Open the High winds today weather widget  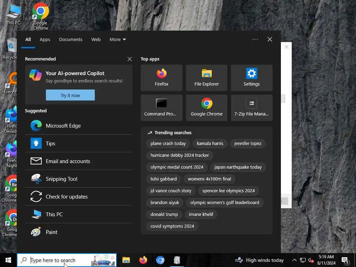[x=259, y=260]
